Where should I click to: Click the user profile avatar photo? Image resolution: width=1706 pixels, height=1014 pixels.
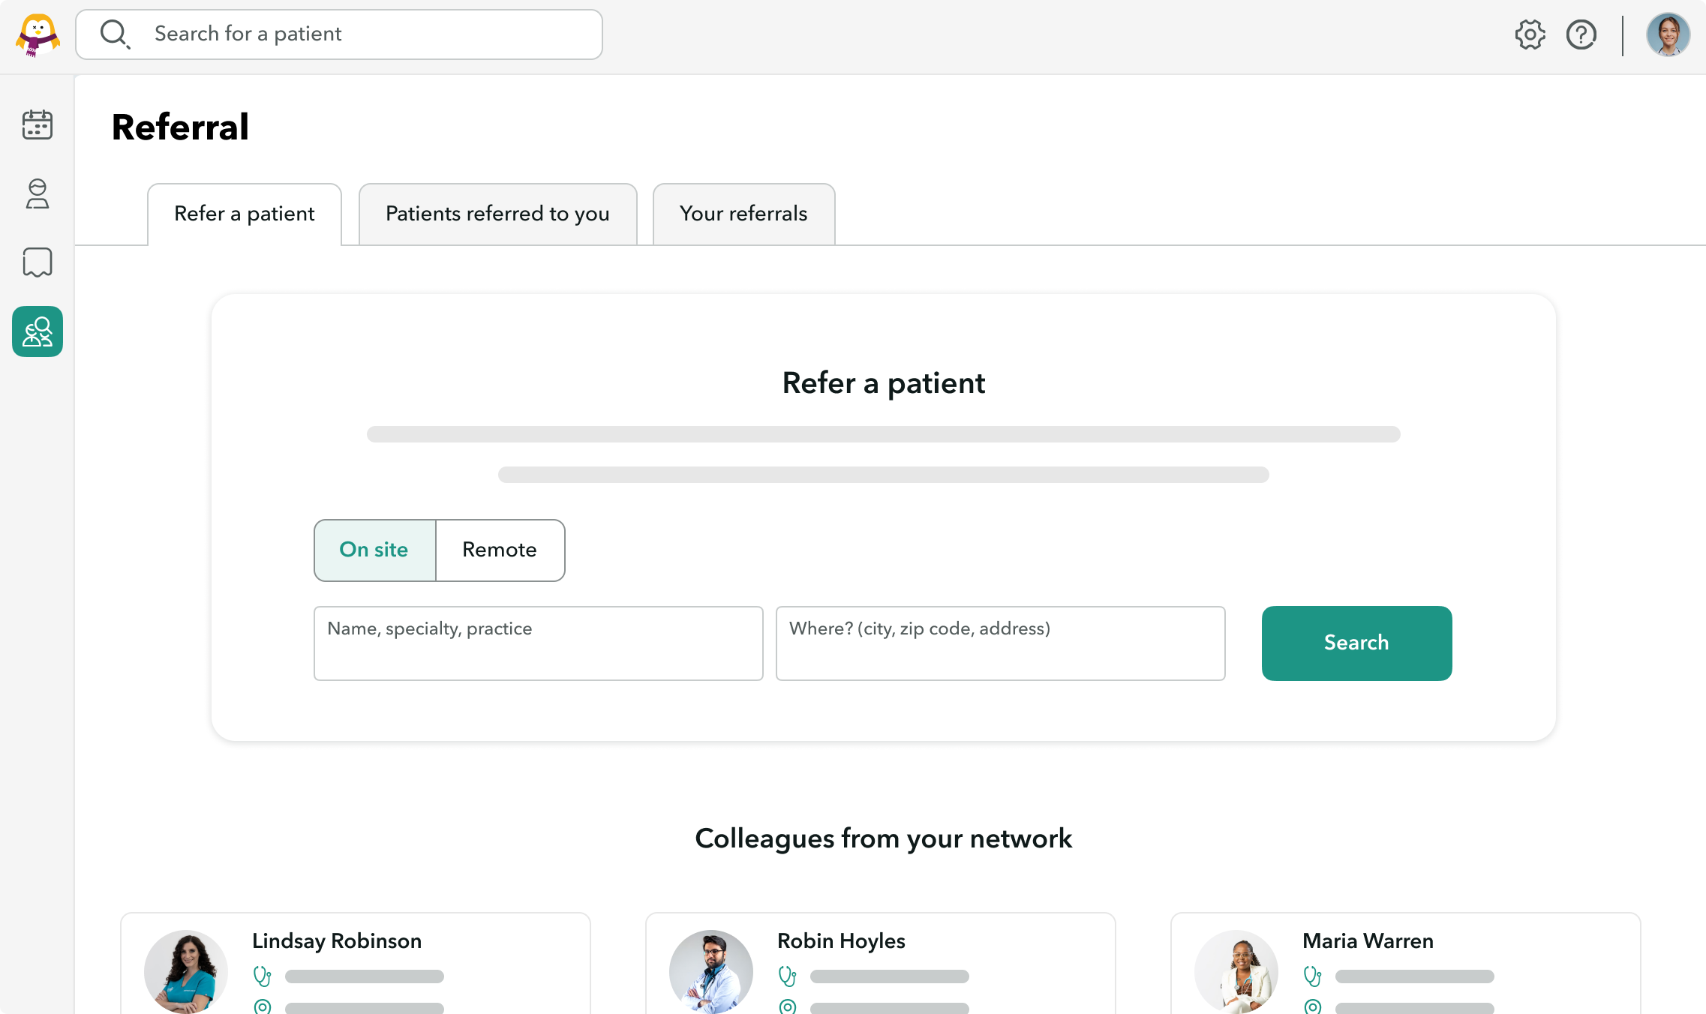[x=1668, y=34]
